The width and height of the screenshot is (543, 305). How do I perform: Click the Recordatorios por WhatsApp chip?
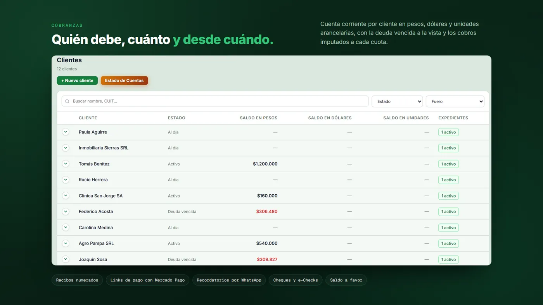pos(229,280)
